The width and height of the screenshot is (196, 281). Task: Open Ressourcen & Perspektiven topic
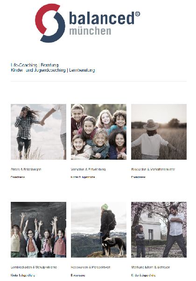pyautogui.click(x=91, y=267)
